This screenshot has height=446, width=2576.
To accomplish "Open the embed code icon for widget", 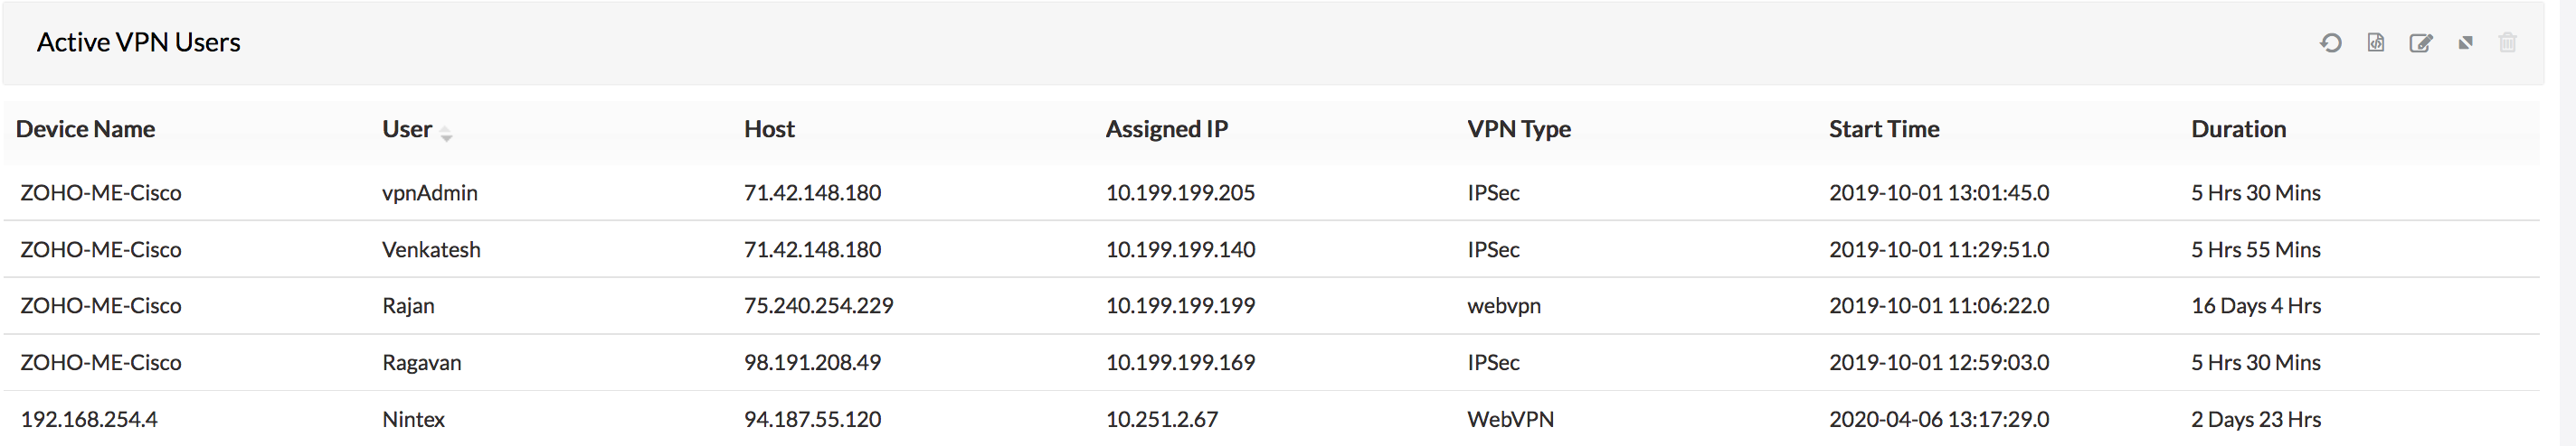I will 2376,43.
